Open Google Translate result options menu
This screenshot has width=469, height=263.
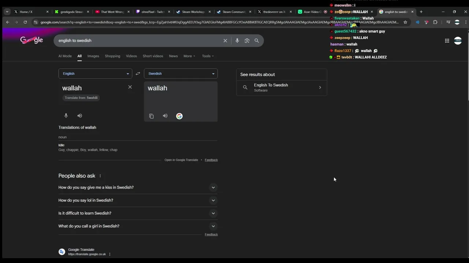(x=110, y=254)
